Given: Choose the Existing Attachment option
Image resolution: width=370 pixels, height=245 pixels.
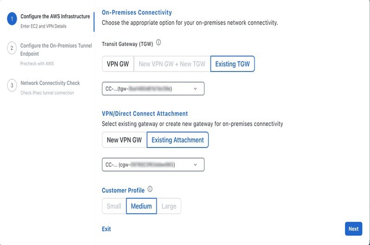Looking at the screenshot, I should [x=178, y=140].
